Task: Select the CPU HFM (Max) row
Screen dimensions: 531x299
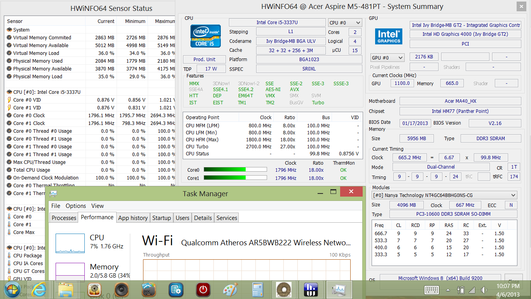Action: point(272,140)
